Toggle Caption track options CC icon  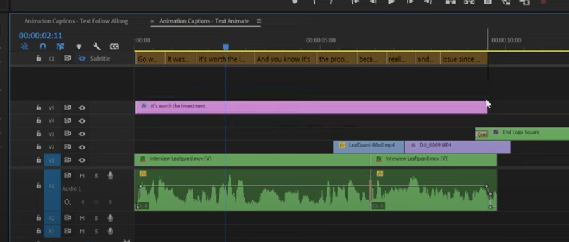pyautogui.click(x=114, y=46)
